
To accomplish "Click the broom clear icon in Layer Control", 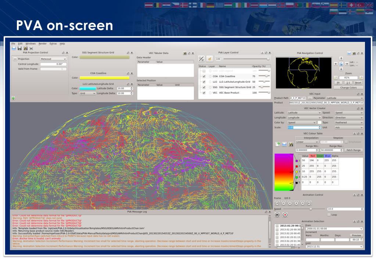I will point(210,59).
